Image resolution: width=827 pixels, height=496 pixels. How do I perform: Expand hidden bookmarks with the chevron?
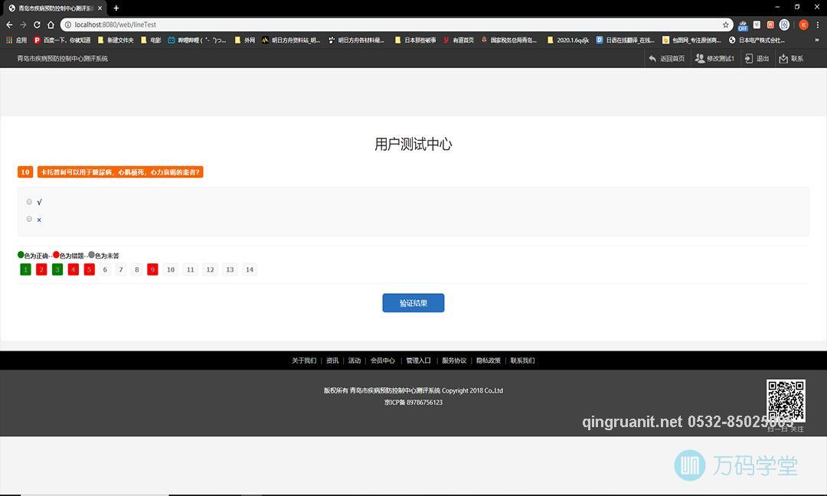pos(816,39)
